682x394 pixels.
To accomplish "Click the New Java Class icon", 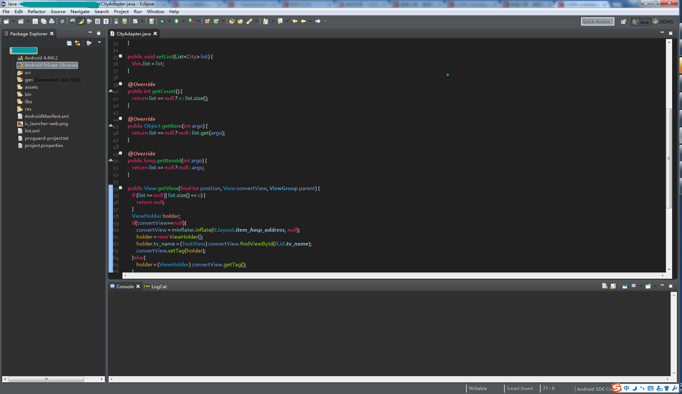I will click(x=216, y=21).
